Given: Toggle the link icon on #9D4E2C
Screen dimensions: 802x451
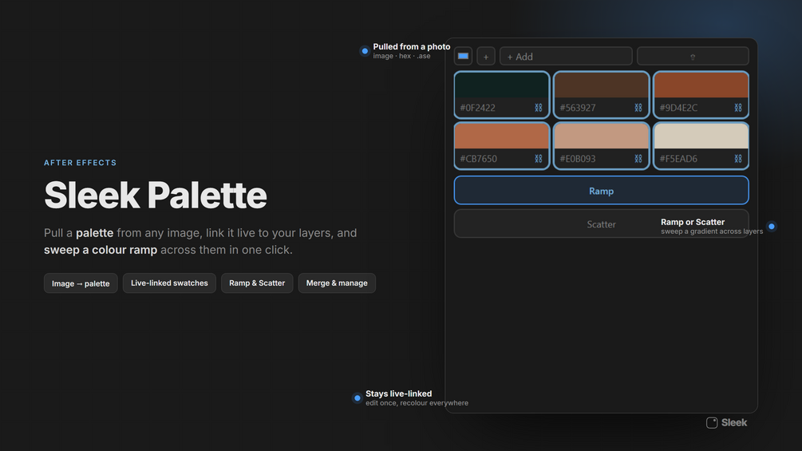Looking at the screenshot, I should pyautogui.click(x=737, y=108).
